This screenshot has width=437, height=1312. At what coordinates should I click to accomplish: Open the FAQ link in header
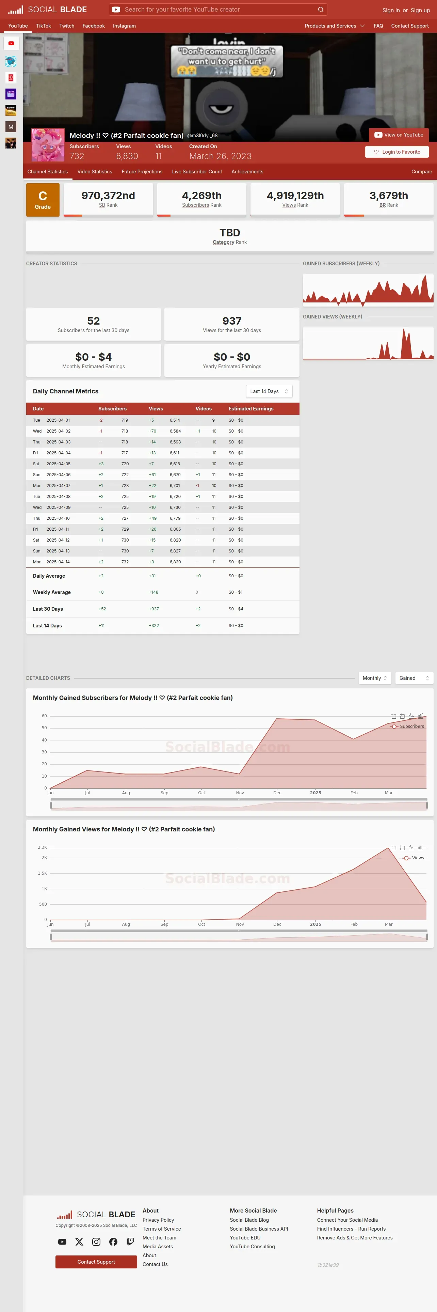(378, 26)
